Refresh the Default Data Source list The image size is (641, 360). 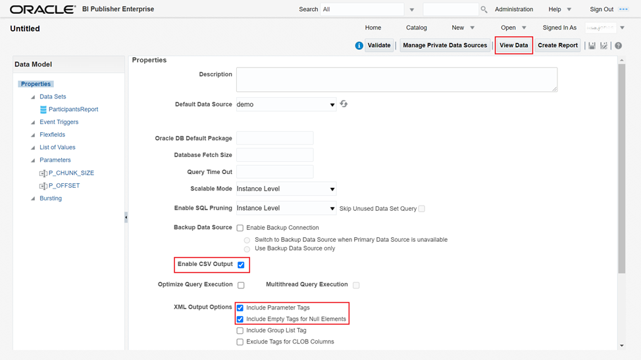[344, 104]
